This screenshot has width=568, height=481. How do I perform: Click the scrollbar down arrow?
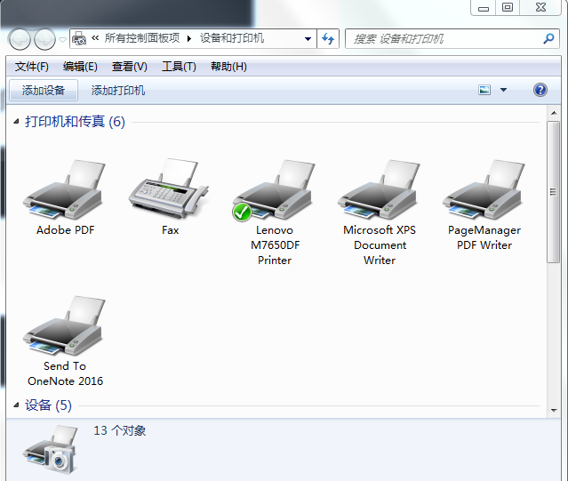coord(554,411)
